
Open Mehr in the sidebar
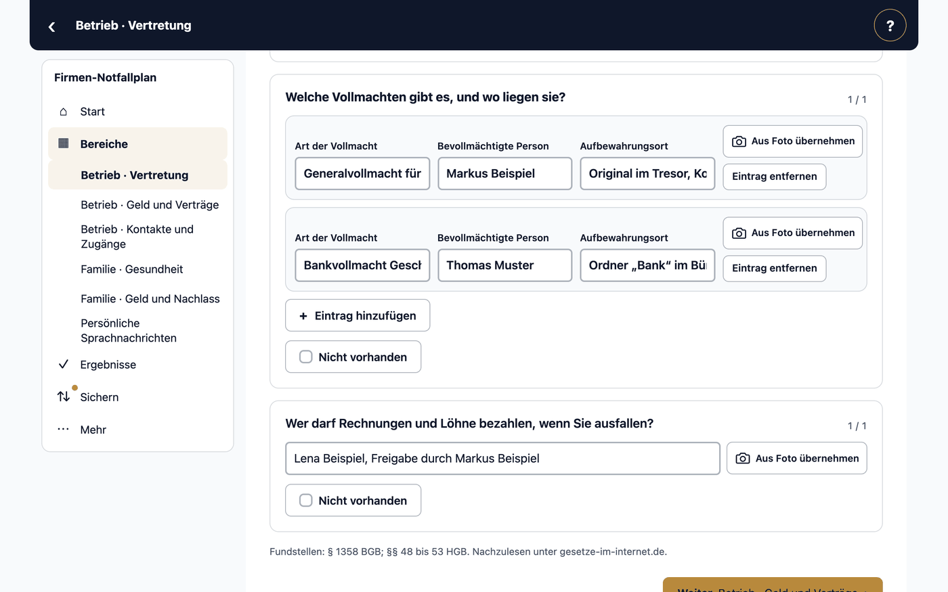[x=137, y=429]
